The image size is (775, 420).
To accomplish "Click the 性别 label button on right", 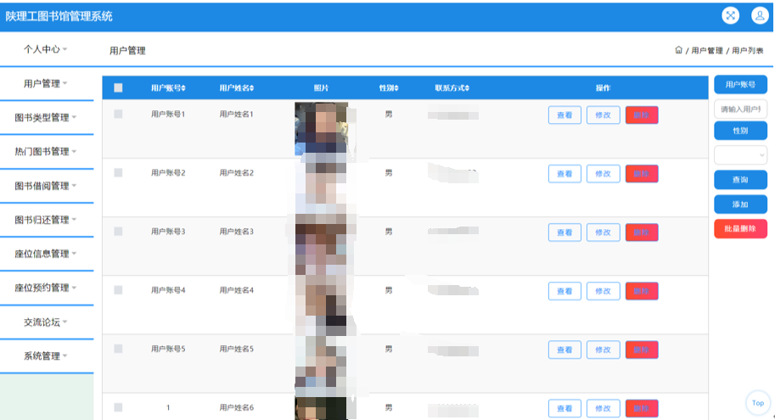I will (x=740, y=131).
